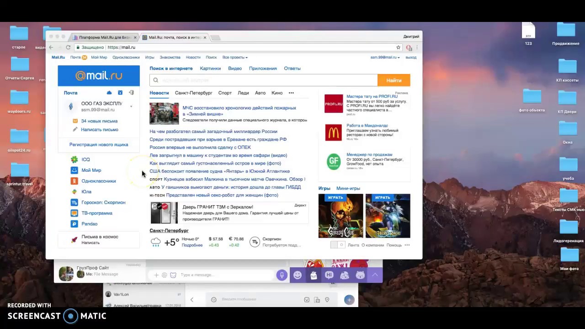Click the pencil compose icon

[x=75, y=130]
